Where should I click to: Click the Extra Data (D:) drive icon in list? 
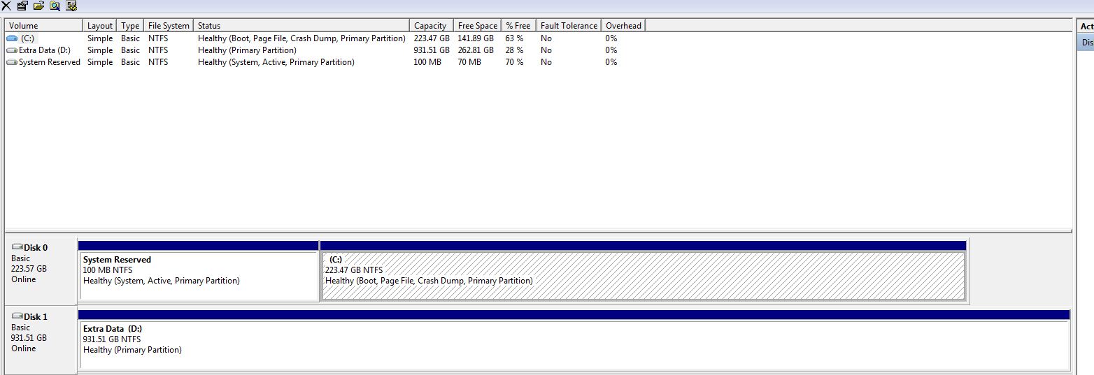click(12, 50)
